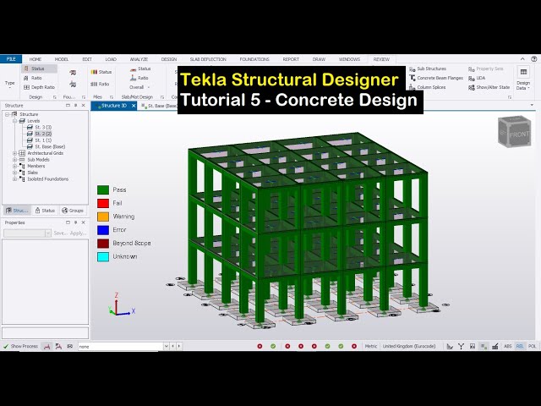Click the Warning orange legend swatch
Image resolution: width=541 pixels, height=406 pixels.
point(103,217)
